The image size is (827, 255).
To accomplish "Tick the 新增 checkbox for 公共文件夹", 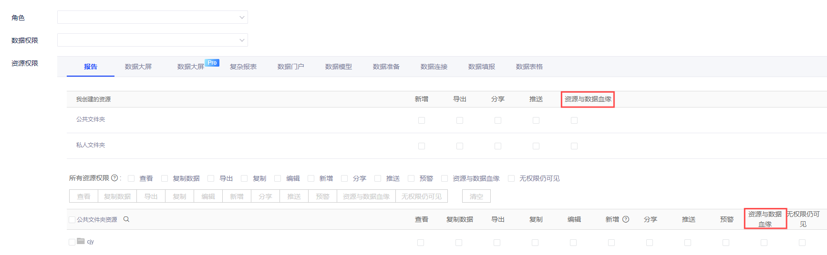I will [422, 120].
